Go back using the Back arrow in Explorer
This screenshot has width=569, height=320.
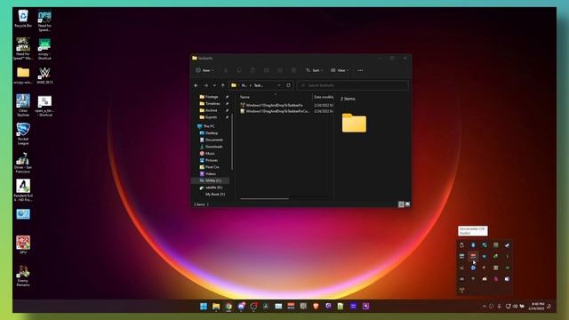[196, 85]
